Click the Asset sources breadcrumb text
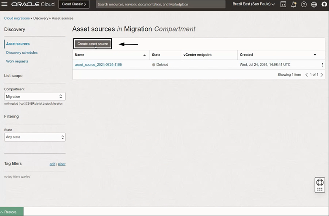Image resolution: width=329 pixels, height=216 pixels. [x=62, y=18]
